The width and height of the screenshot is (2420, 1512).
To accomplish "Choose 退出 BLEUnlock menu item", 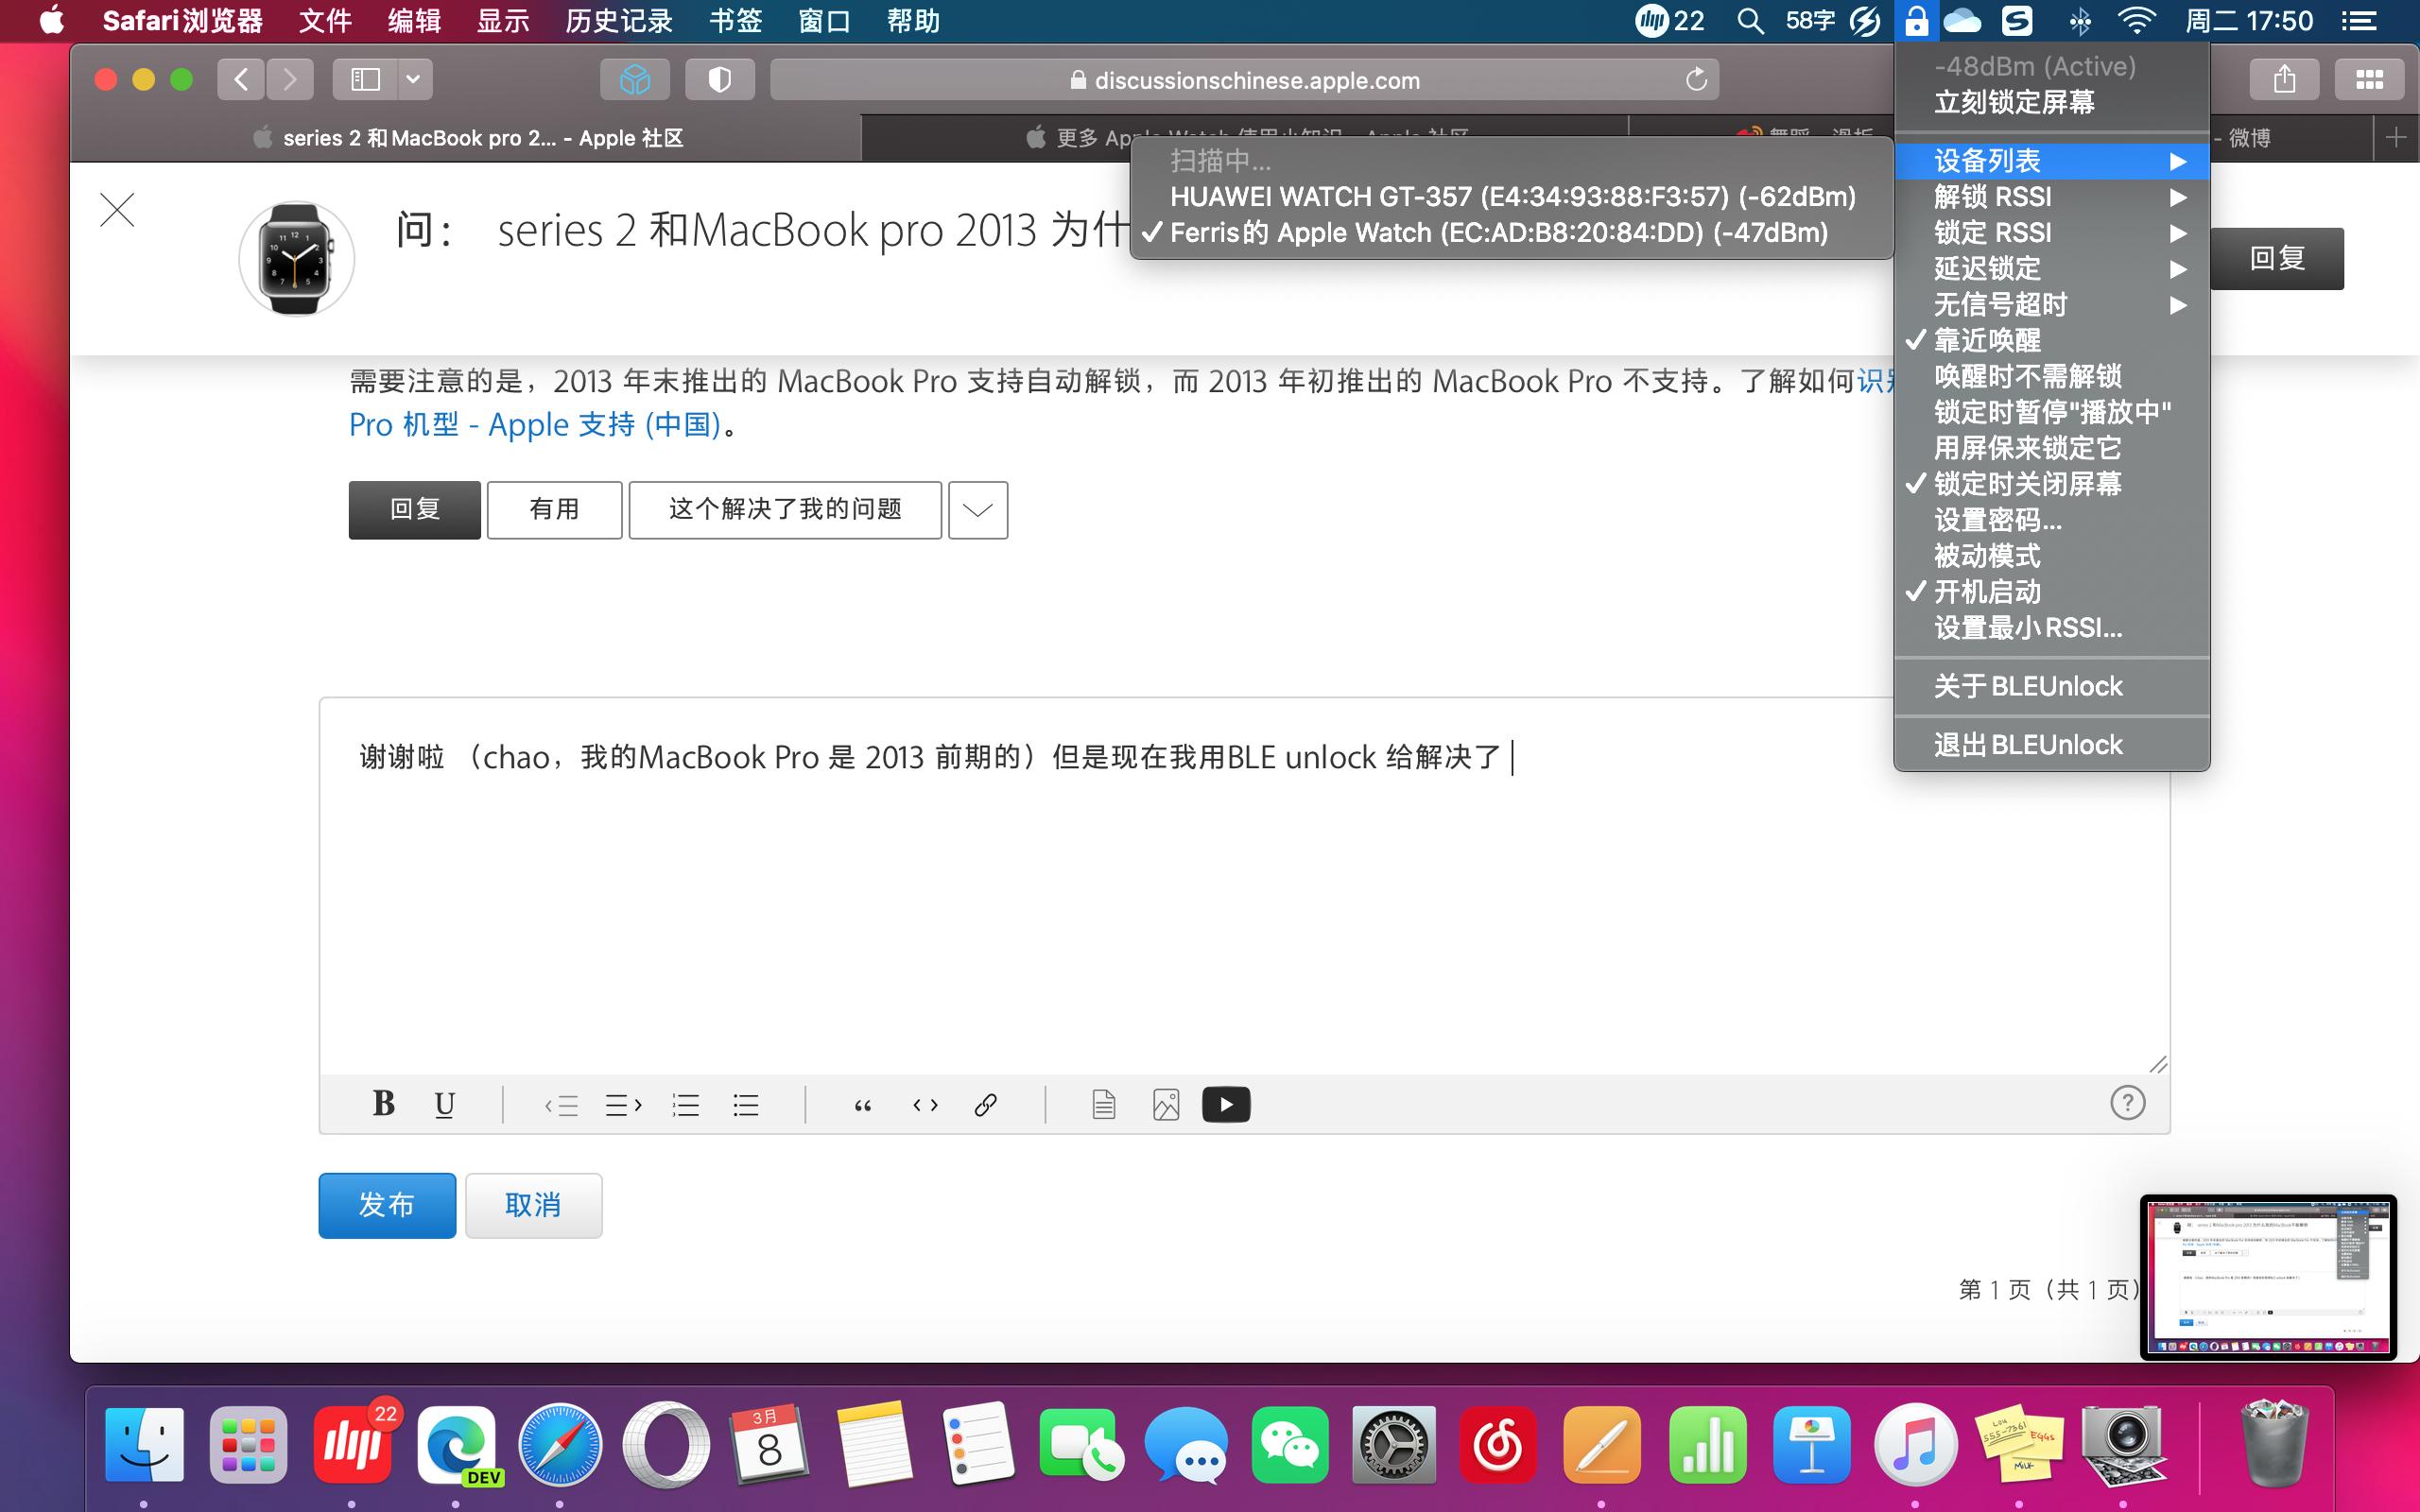I will click(x=2028, y=745).
